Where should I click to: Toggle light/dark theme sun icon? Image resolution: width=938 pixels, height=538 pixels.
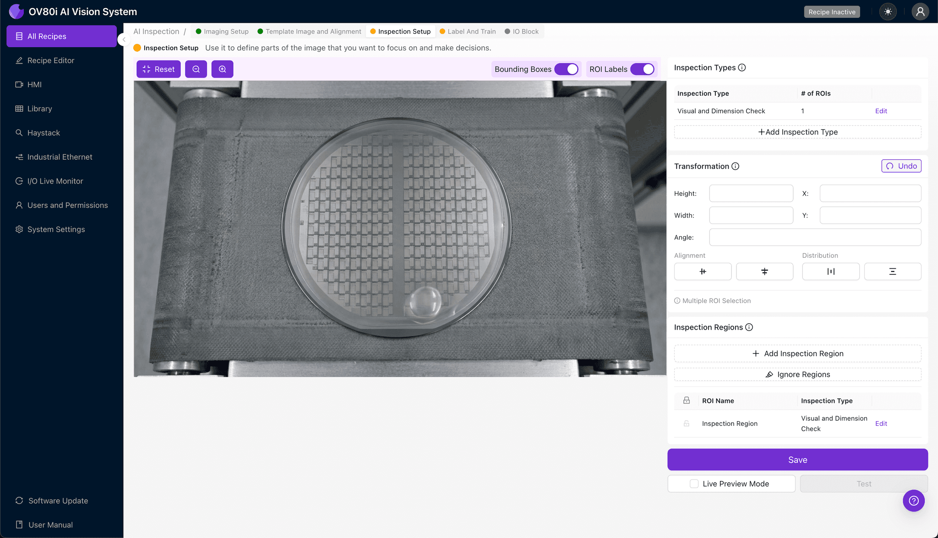coord(888,11)
